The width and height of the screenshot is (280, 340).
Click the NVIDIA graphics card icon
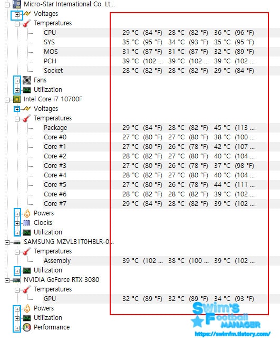click(x=17, y=280)
